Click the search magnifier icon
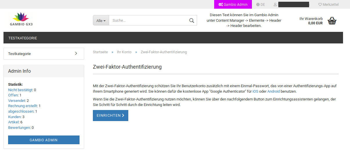 point(191,21)
